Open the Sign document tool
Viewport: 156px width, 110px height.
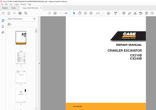tap(135, 13)
